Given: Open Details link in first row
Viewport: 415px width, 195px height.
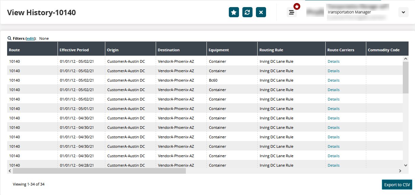Looking at the screenshot, I should coord(333,61).
